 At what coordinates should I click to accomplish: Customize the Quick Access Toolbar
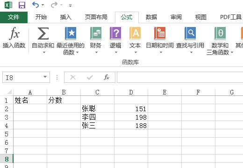(x=70, y=6)
